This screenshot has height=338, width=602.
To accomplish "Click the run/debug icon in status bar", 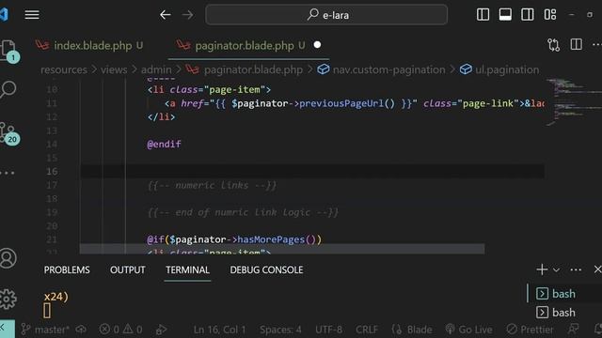I will [161, 330].
